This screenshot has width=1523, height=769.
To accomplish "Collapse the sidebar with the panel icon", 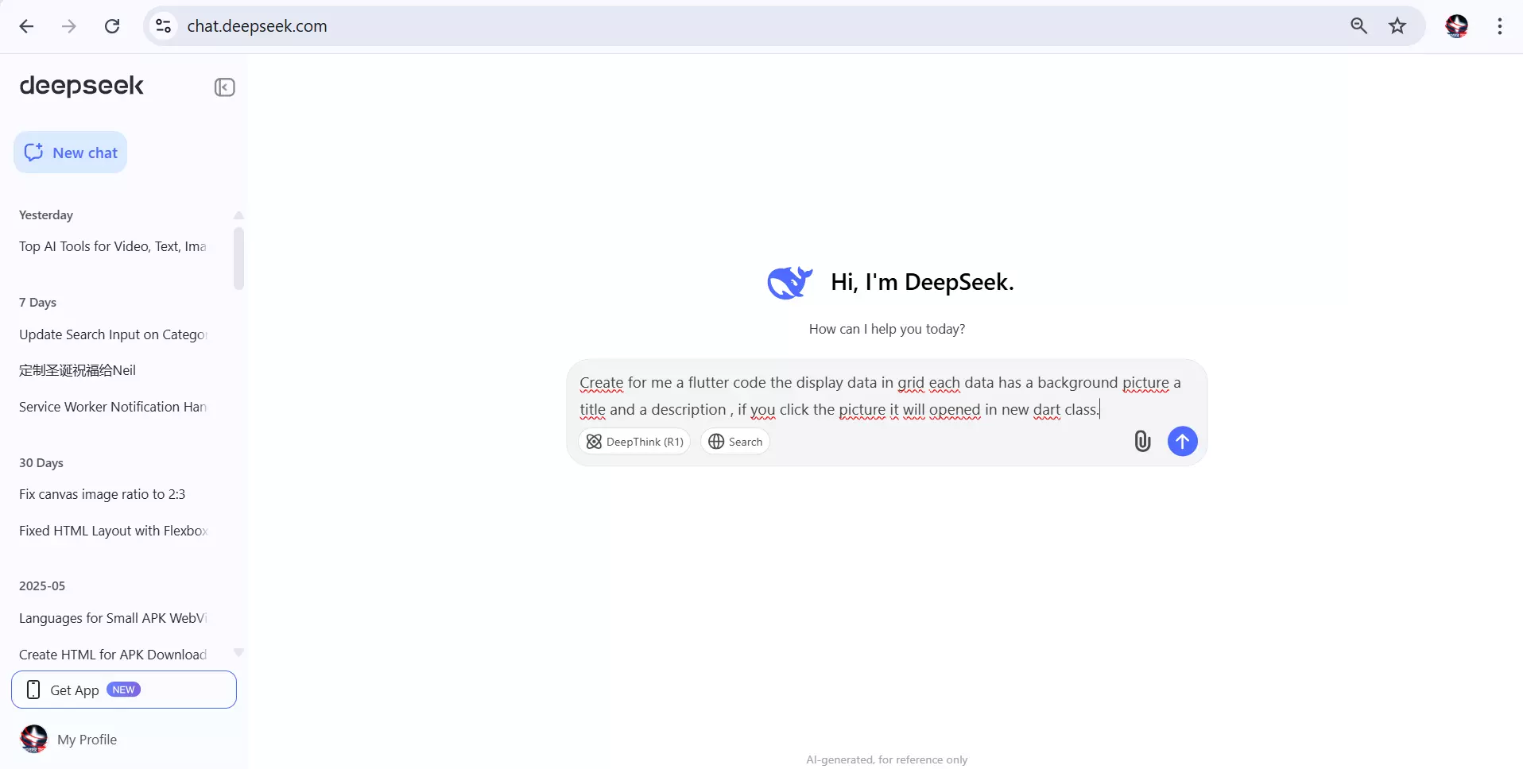I will tap(225, 87).
